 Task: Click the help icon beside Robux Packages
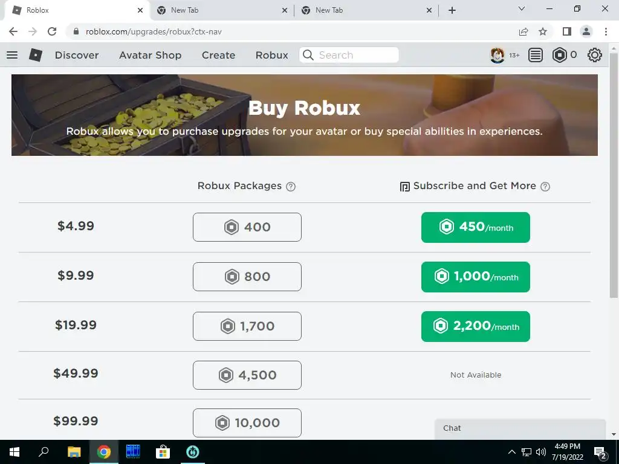tap(291, 187)
